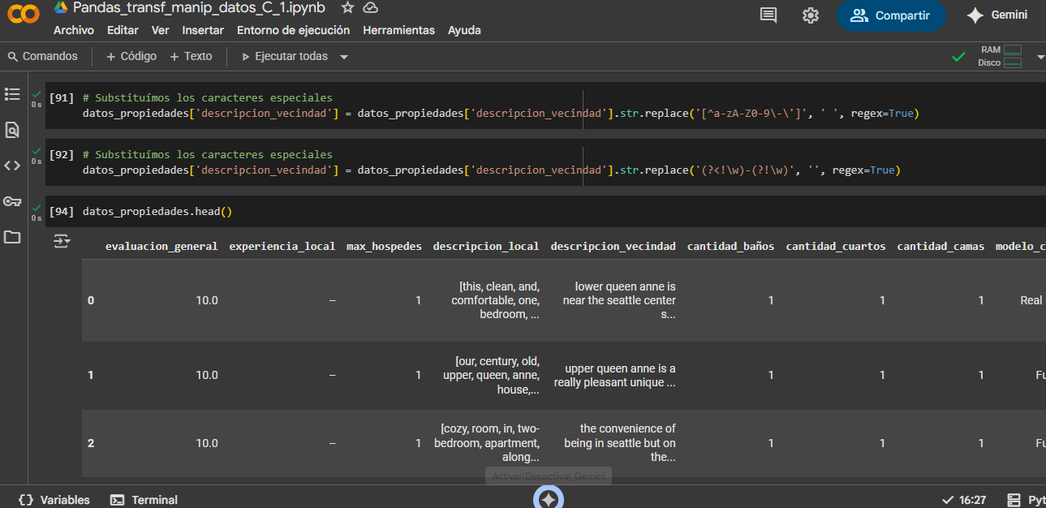Star the notebook Pandas_transf_manip_datos_C_1.ipynb

point(347,7)
